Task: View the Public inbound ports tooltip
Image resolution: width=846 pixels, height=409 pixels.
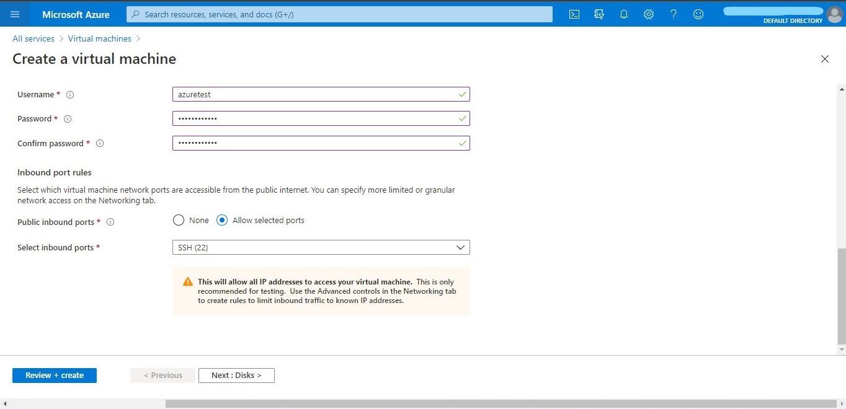Action: click(110, 222)
